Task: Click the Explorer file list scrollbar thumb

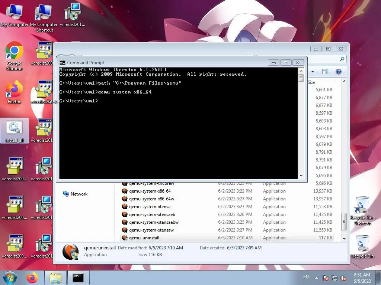Action: point(344,222)
